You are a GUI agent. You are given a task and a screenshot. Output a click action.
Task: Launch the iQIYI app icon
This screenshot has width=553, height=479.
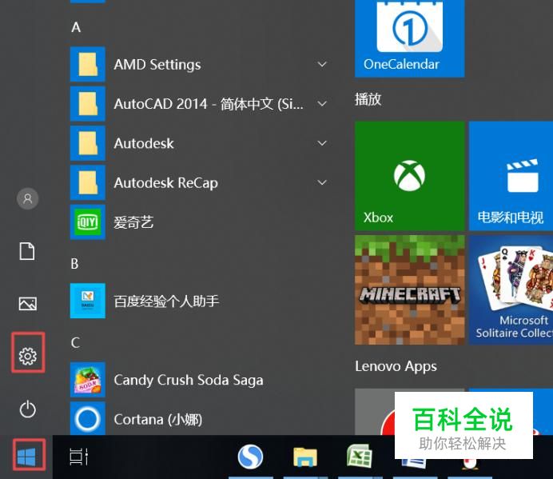88,222
